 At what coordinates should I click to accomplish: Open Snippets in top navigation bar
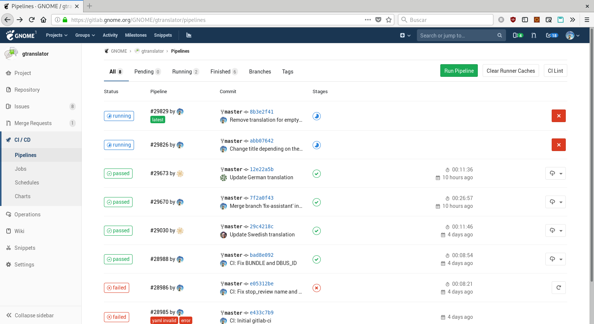pos(163,35)
